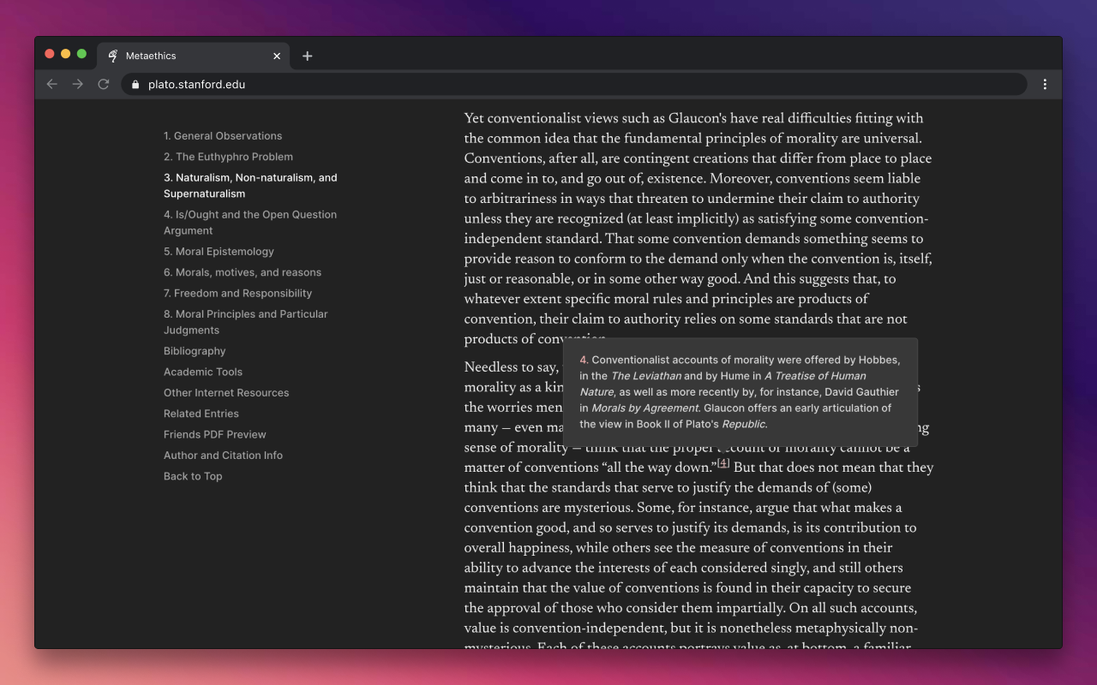Click the browser back arrow
This screenshot has height=685, width=1097.
pos(52,84)
